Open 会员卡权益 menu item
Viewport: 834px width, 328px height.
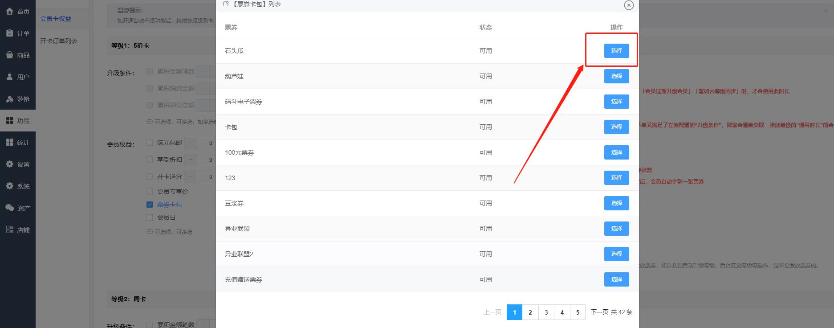click(56, 19)
